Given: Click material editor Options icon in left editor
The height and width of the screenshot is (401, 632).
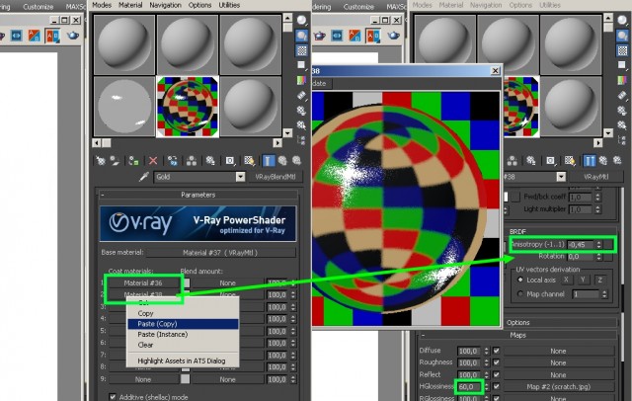Looking at the screenshot, I should click(301, 110).
